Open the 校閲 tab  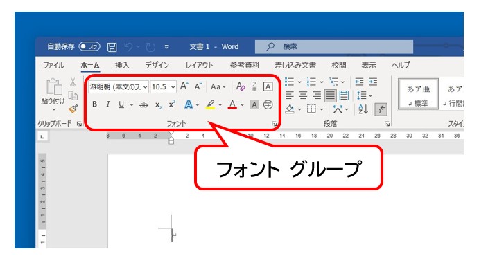pyautogui.click(x=339, y=65)
